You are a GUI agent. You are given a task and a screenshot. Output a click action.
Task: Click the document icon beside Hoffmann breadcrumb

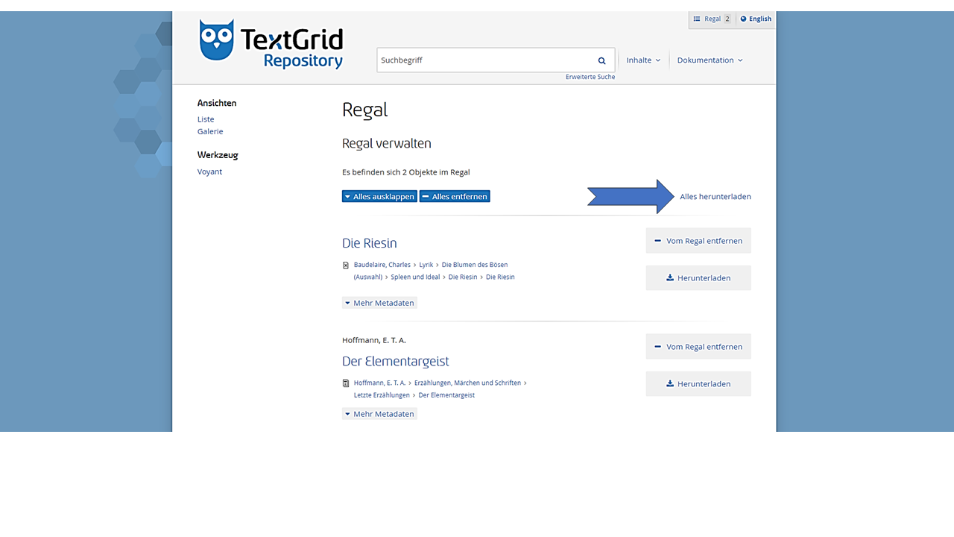point(346,383)
